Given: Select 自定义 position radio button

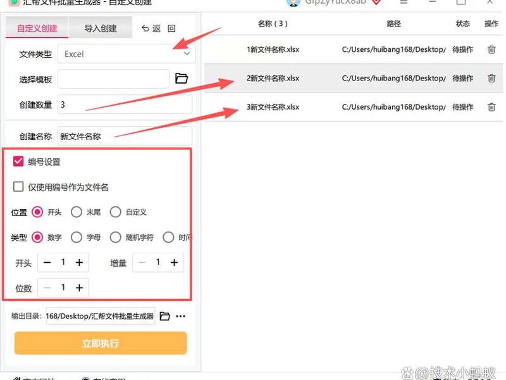Looking at the screenshot, I should point(116,212).
